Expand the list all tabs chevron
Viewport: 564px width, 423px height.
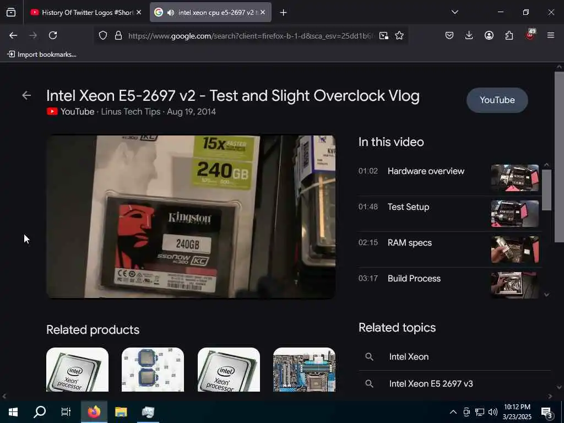[x=454, y=12]
